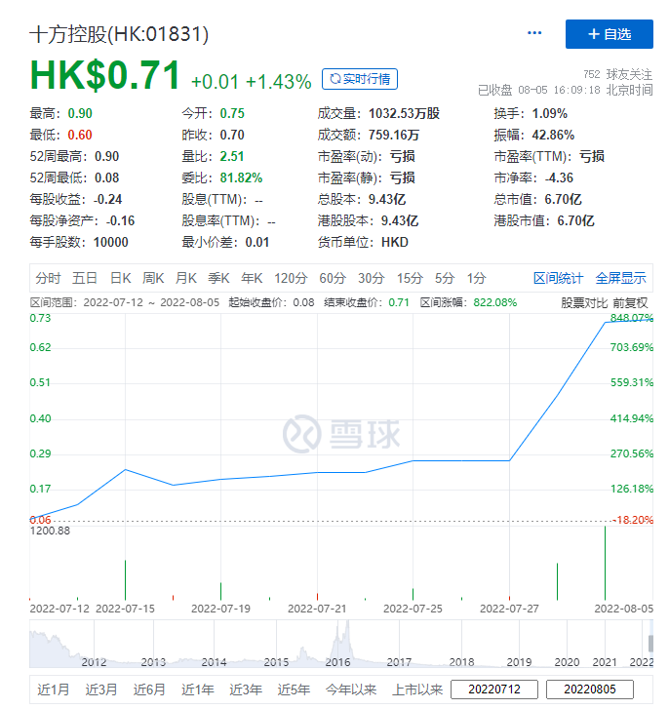Screen dimensions: 669x709
Task: Open 区间统计 range statistics link
Action: (558, 278)
